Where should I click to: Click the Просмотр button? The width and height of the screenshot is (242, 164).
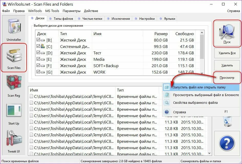tap(227, 78)
